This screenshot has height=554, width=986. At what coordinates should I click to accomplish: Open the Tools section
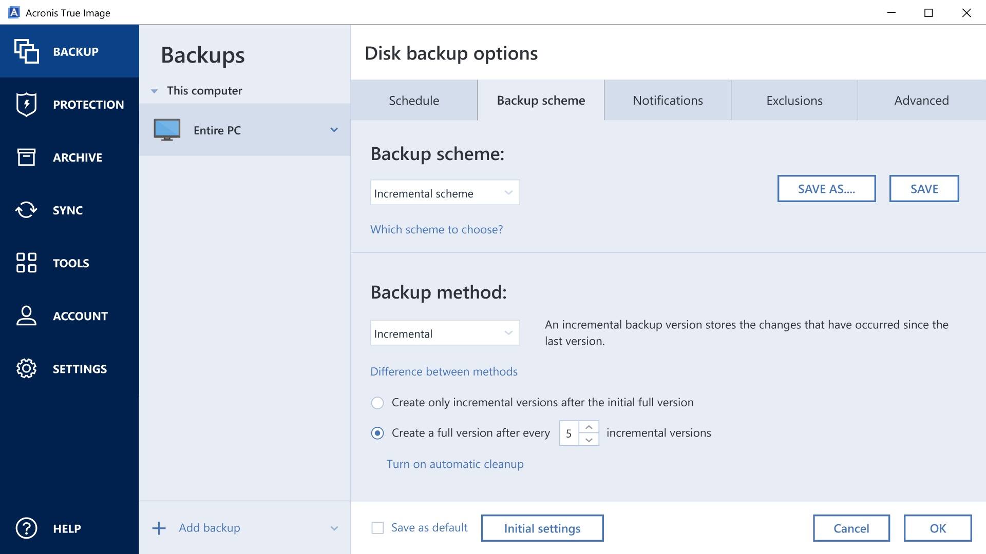pos(71,263)
